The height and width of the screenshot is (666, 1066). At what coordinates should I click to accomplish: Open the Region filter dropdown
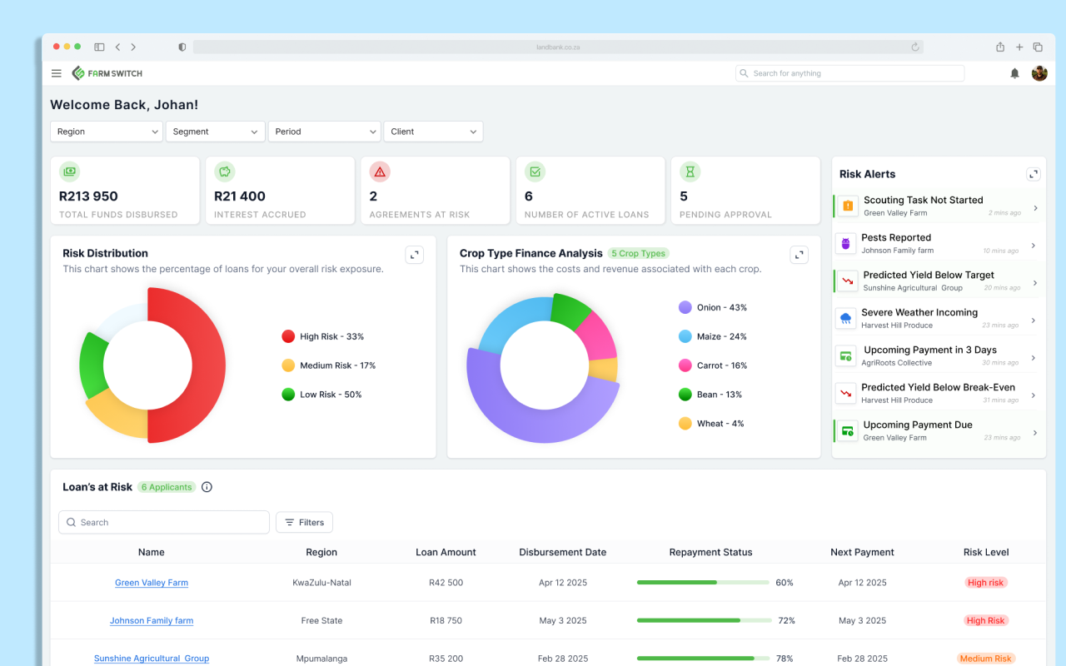click(107, 132)
